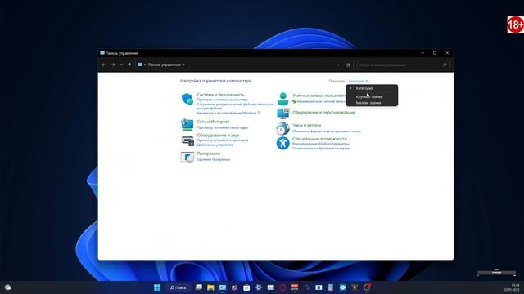Open the Просмотр Категория view dropdown
The height and width of the screenshot is (294, 524).
pyautogui.click(x=358, y=81)
